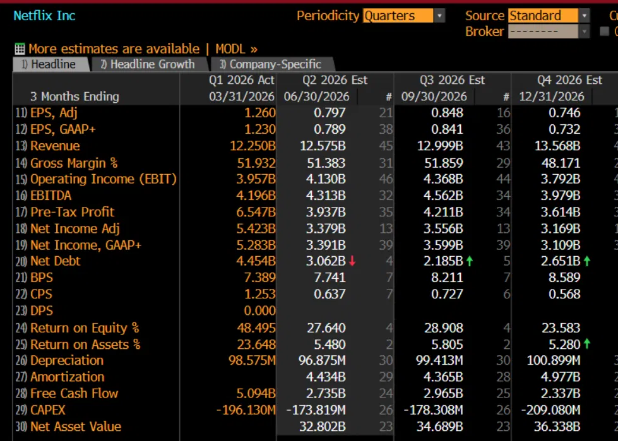Screen dimensions: 618x441
Task: Click Q3 Amortization estimate 4.365B
Action: tap(443, 377)
